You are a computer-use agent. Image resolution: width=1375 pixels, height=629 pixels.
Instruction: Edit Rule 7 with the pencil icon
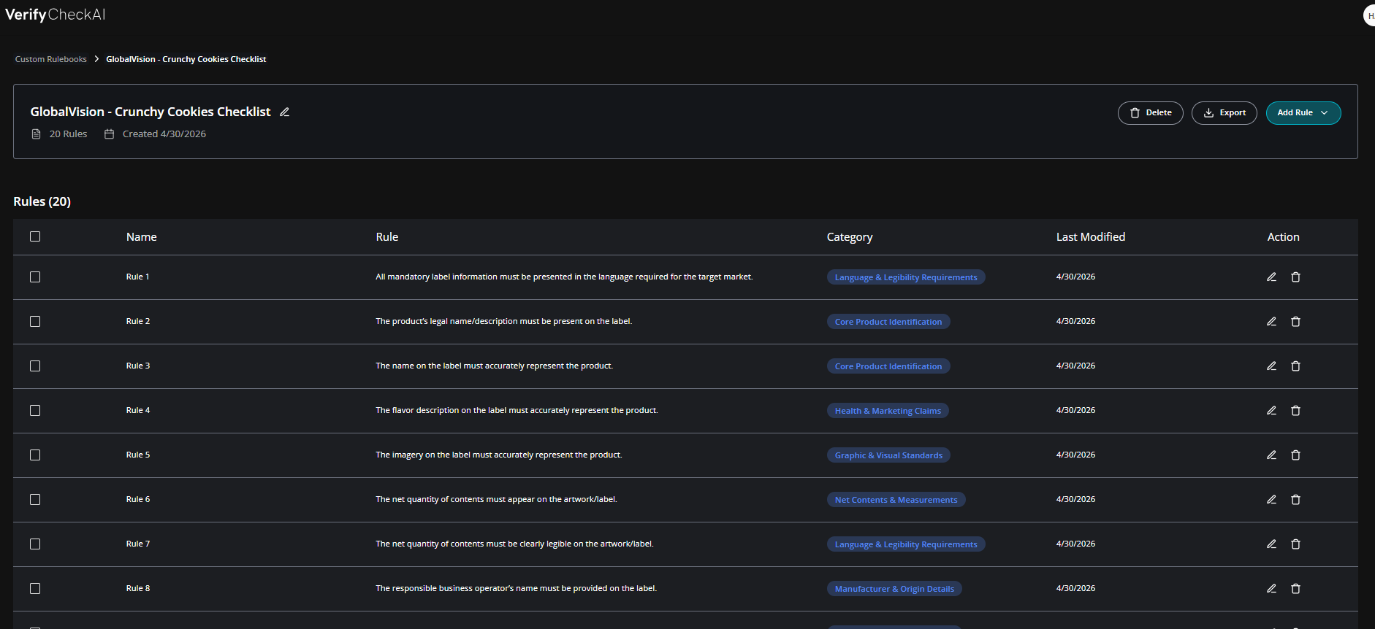(x=1271, y=544)
